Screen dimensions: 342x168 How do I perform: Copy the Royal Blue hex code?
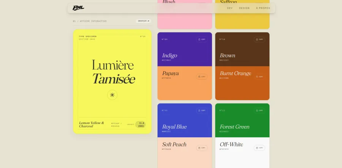coord(202,111)
